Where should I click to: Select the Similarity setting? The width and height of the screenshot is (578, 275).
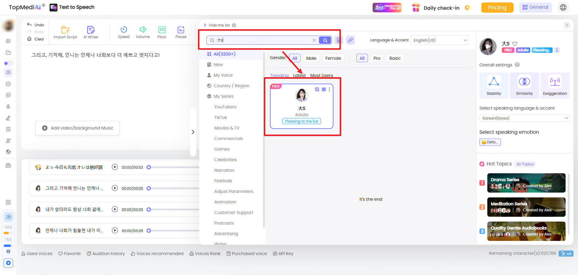[x=524, y=85]
